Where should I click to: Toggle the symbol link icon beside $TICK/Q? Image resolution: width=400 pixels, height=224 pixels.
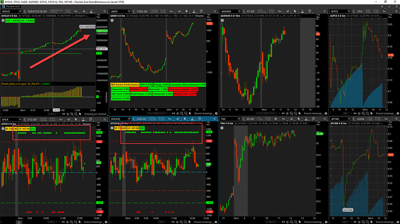point(134,119)
